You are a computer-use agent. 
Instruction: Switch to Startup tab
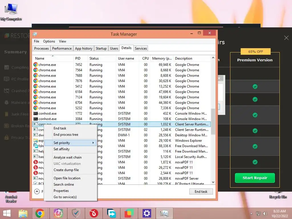tap(101, 48)
